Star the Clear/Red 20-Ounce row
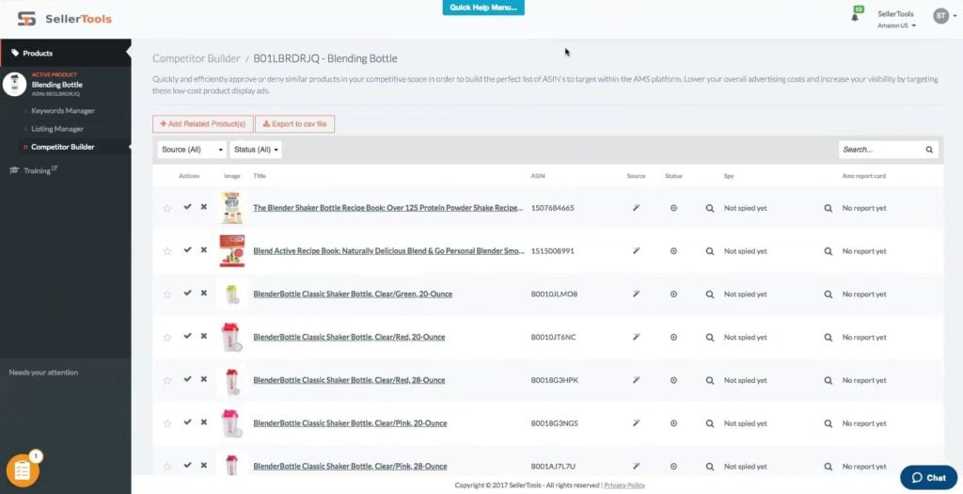Image resolution: width=963 pixels, height=494 pixels. click(x=167, y=337)
